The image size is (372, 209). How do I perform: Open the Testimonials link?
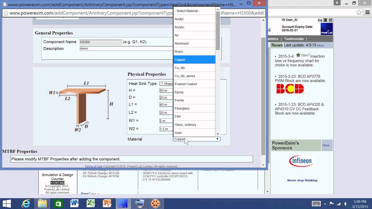click(x=294, y=39)
